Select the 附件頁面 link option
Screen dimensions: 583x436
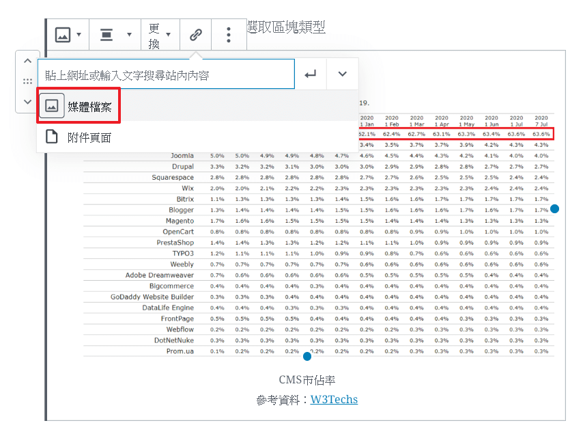tap(197, 137)
